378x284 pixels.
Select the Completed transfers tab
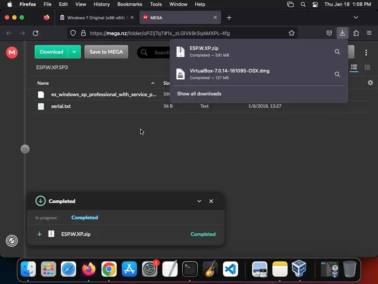tap(85, 217)
